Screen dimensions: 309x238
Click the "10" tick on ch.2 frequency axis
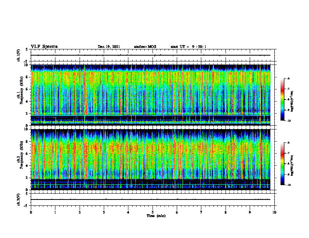(x=26, y=129)
